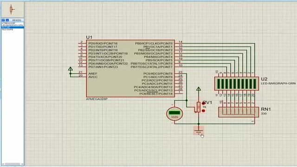Click pin PB0/ICP1/CLKO/PCINT0 label
297x167 pixels.
click(154, 43)
